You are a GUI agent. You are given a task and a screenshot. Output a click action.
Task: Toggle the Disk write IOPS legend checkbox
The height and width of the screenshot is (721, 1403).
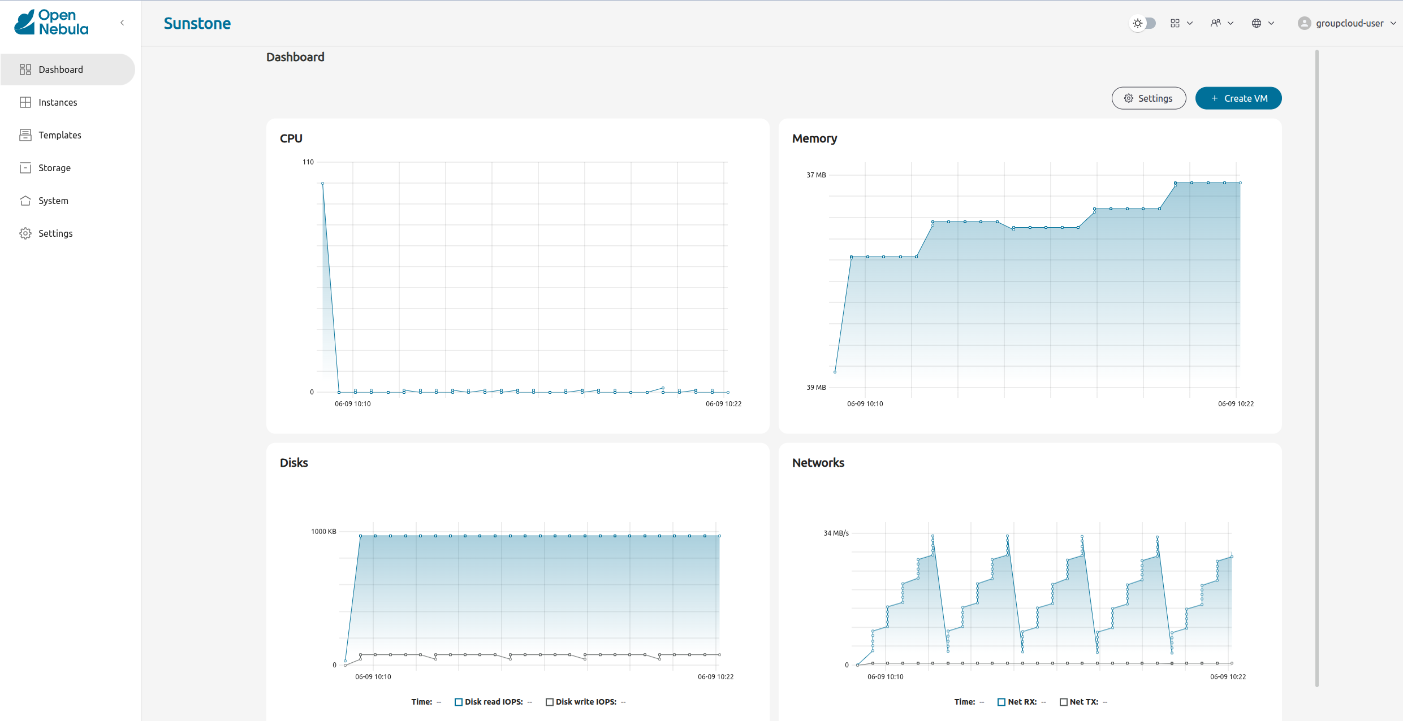pos(549,702)
